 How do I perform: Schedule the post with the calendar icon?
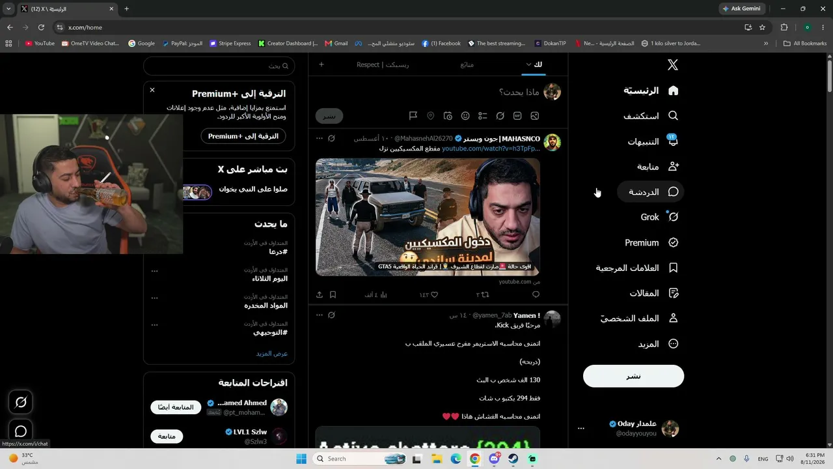point(448,116)
